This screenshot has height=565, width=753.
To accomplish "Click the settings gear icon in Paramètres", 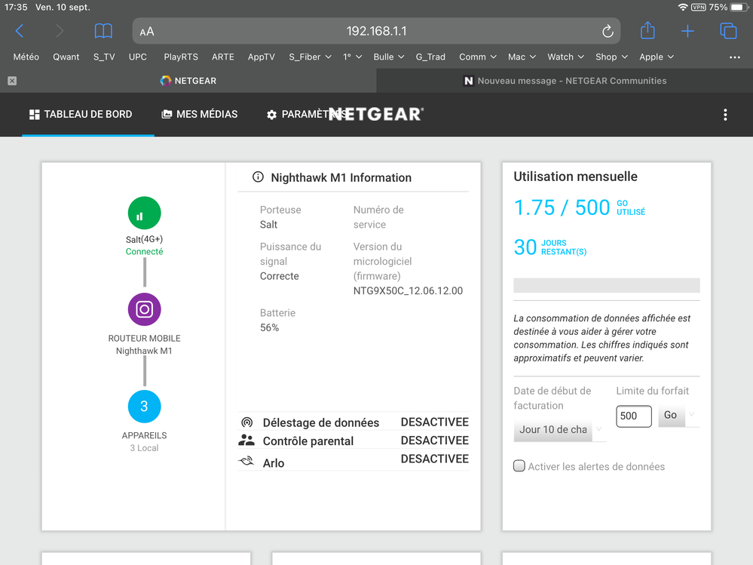I will point(272,115).
